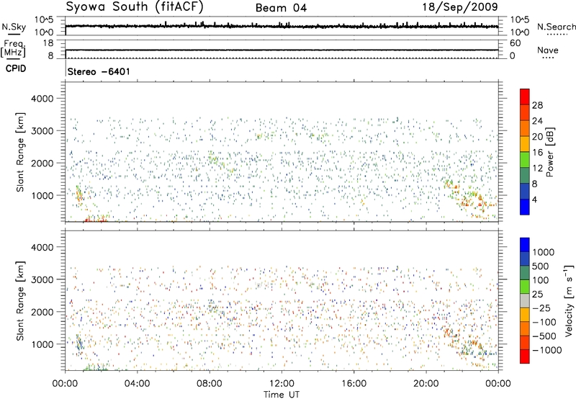Click the '60' tick of the Nave axis
Viewport: 576px width, 399px height.
516,43
